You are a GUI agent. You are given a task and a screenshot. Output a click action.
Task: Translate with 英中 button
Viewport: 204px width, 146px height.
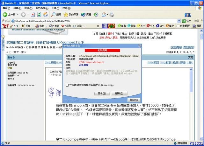(x=141, y=26)
